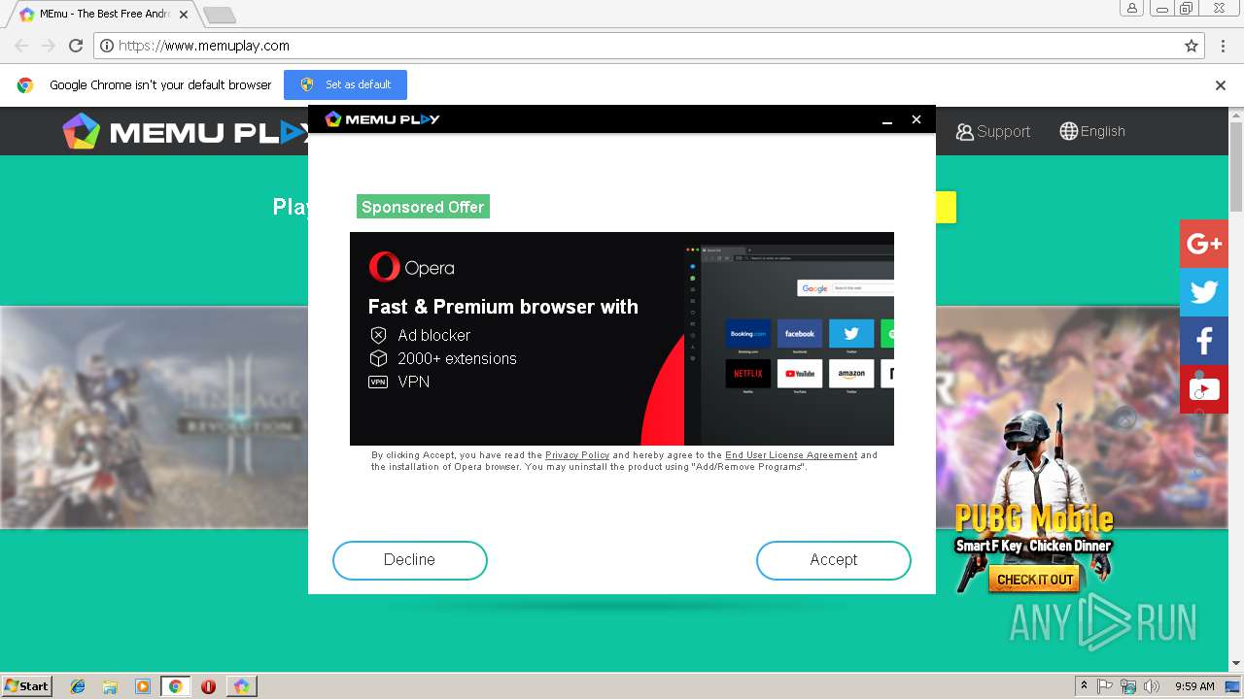Switch to Chrome in the taskbar

[175, 686]
